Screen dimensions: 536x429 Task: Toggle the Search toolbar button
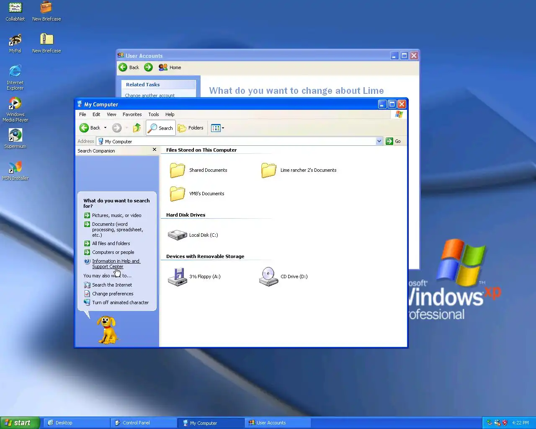161,128
